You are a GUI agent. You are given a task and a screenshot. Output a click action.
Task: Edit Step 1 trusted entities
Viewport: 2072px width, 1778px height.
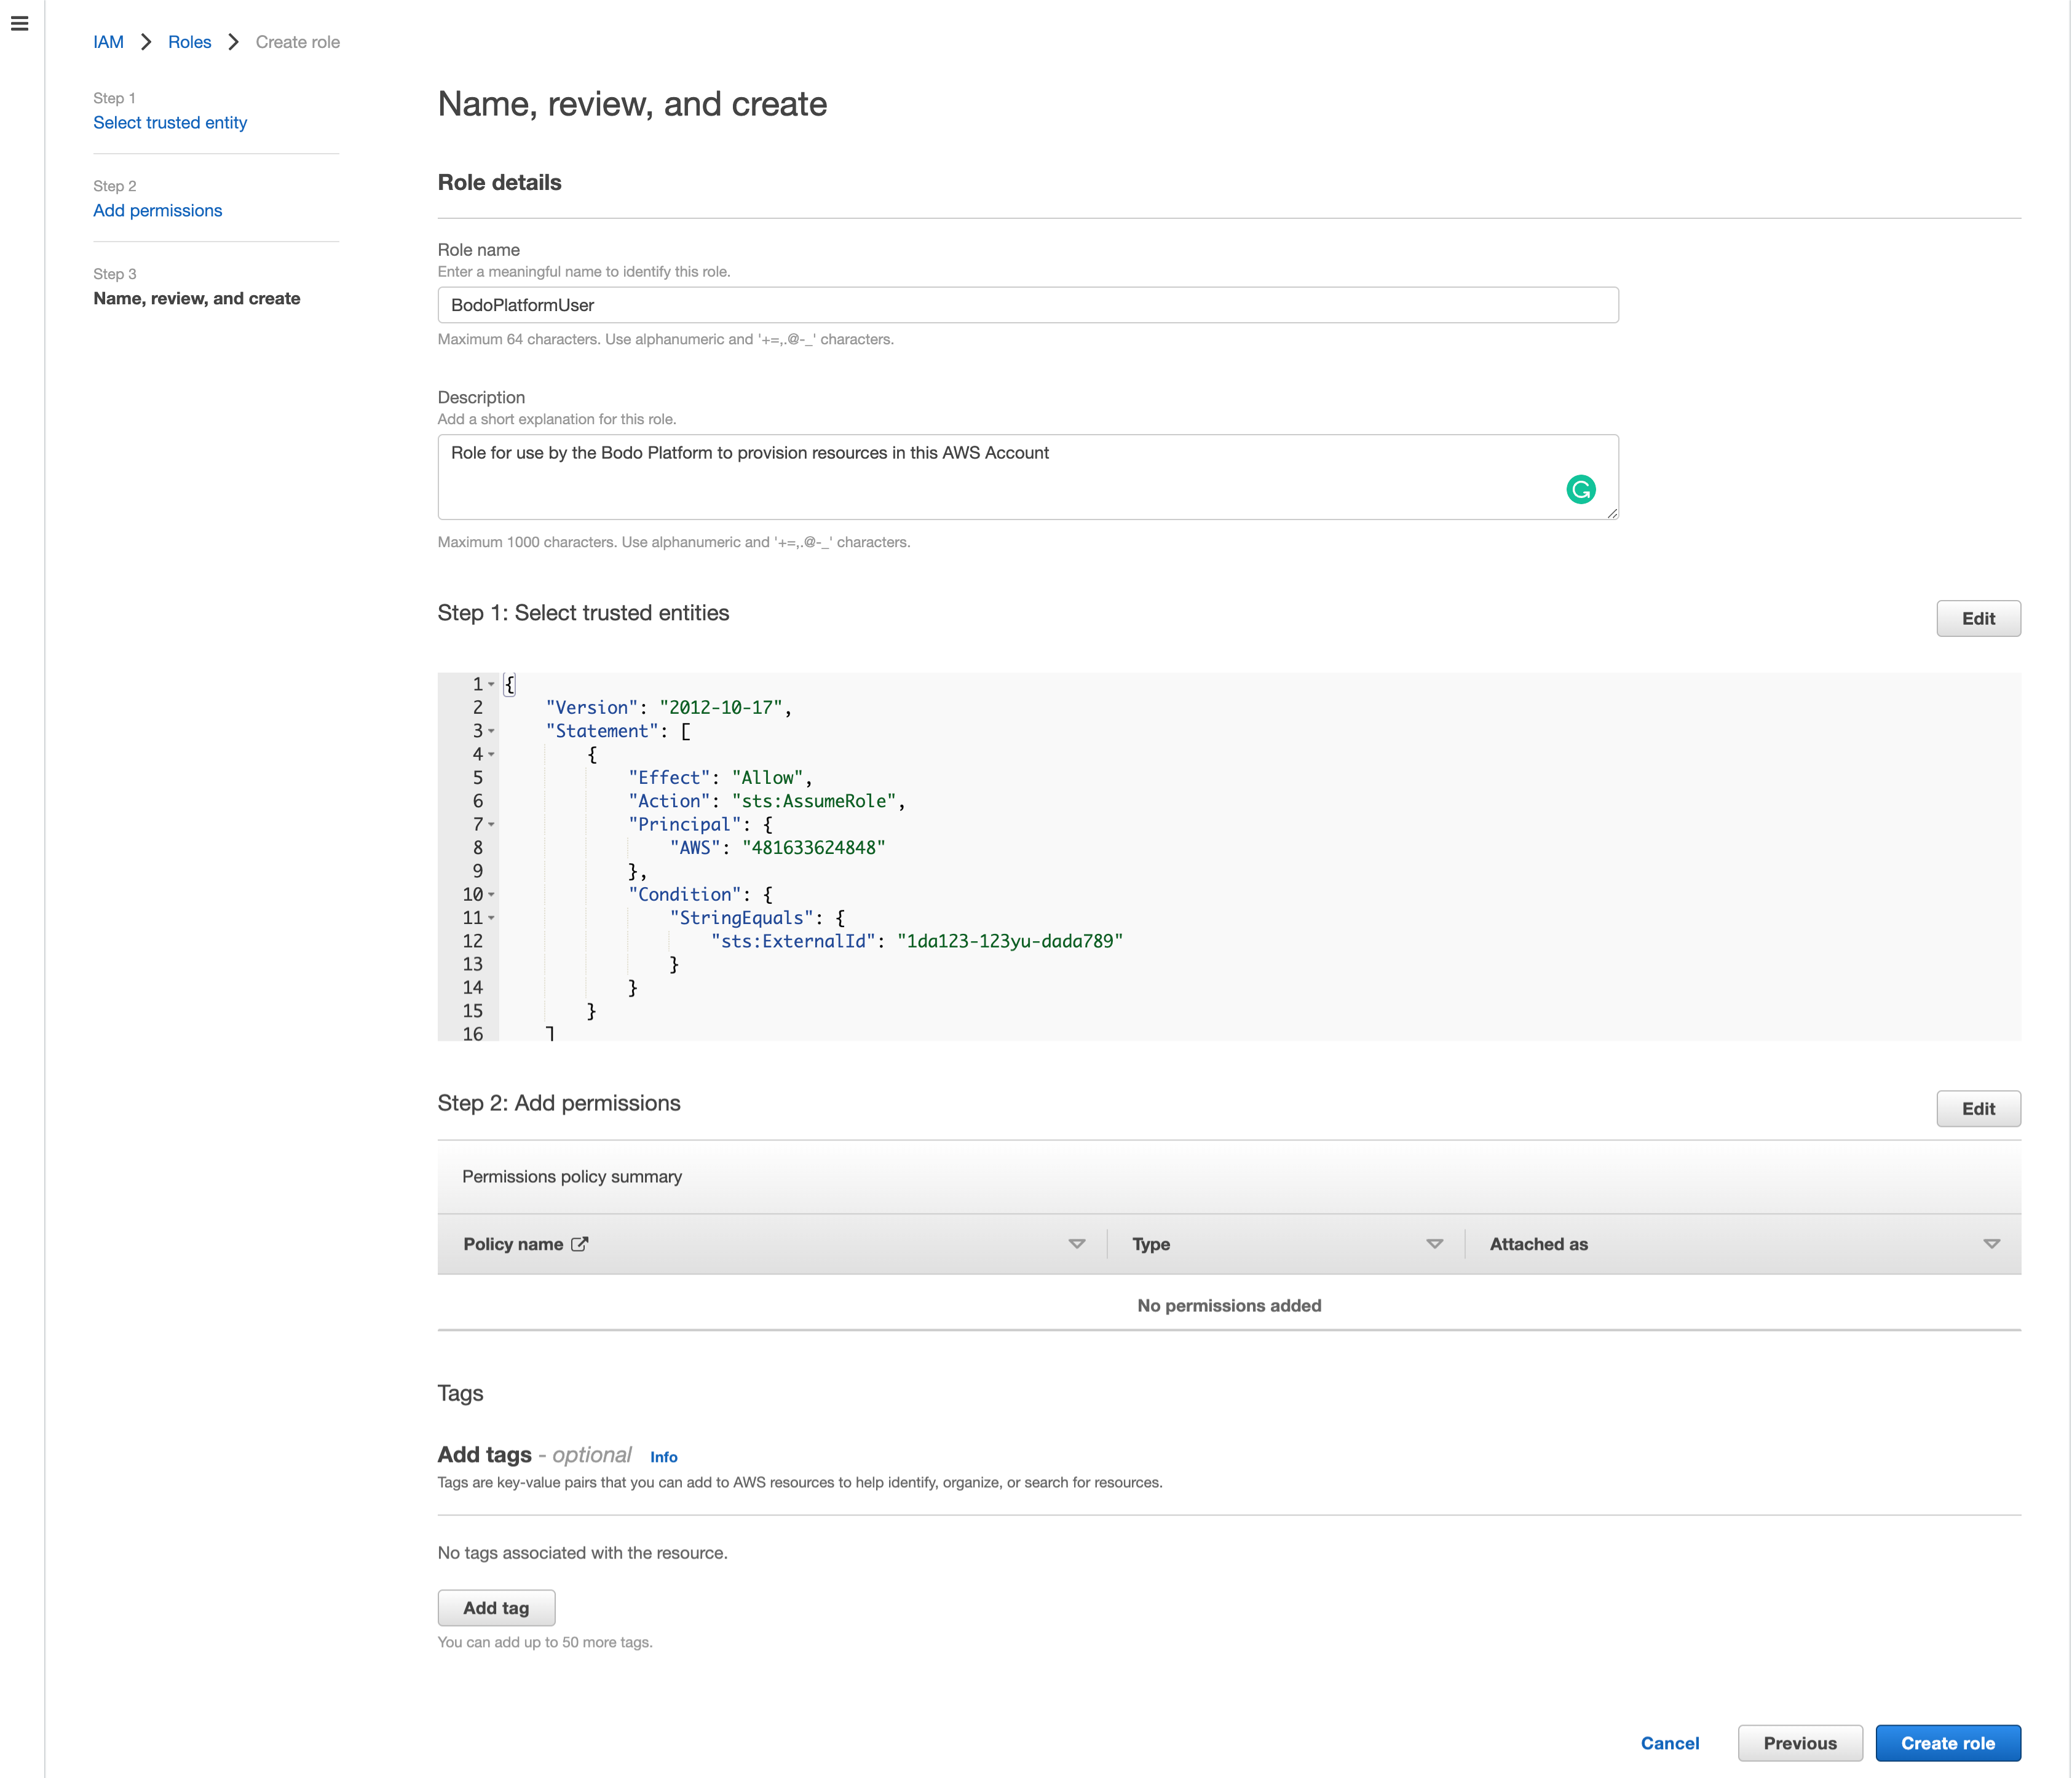[1978, 618]
